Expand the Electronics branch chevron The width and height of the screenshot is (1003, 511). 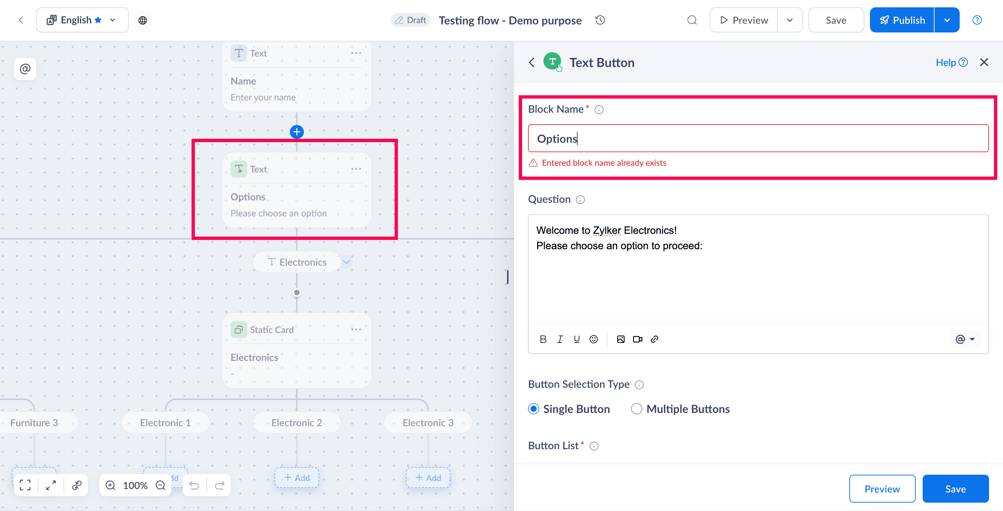[346, 262]
